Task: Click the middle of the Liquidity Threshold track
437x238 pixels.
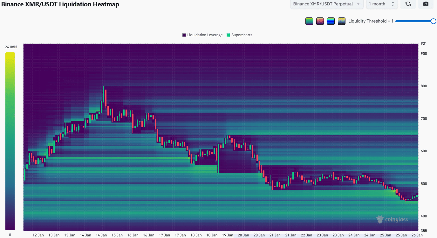Action: pyautogui.click(x=414, y=21)
